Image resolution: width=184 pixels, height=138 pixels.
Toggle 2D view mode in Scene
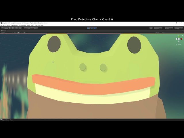pyautogui.click(x=15, y=32)
